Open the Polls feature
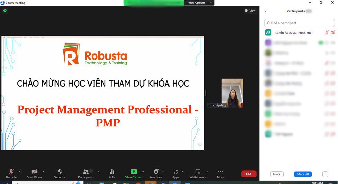This screenshot has height=184, width=338. [112, 174]
